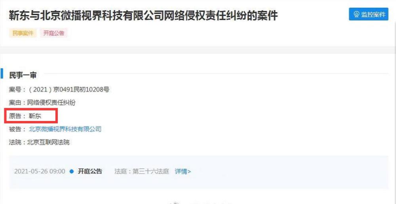Click the 监控案件 monitor button

(x=368, y=14)
